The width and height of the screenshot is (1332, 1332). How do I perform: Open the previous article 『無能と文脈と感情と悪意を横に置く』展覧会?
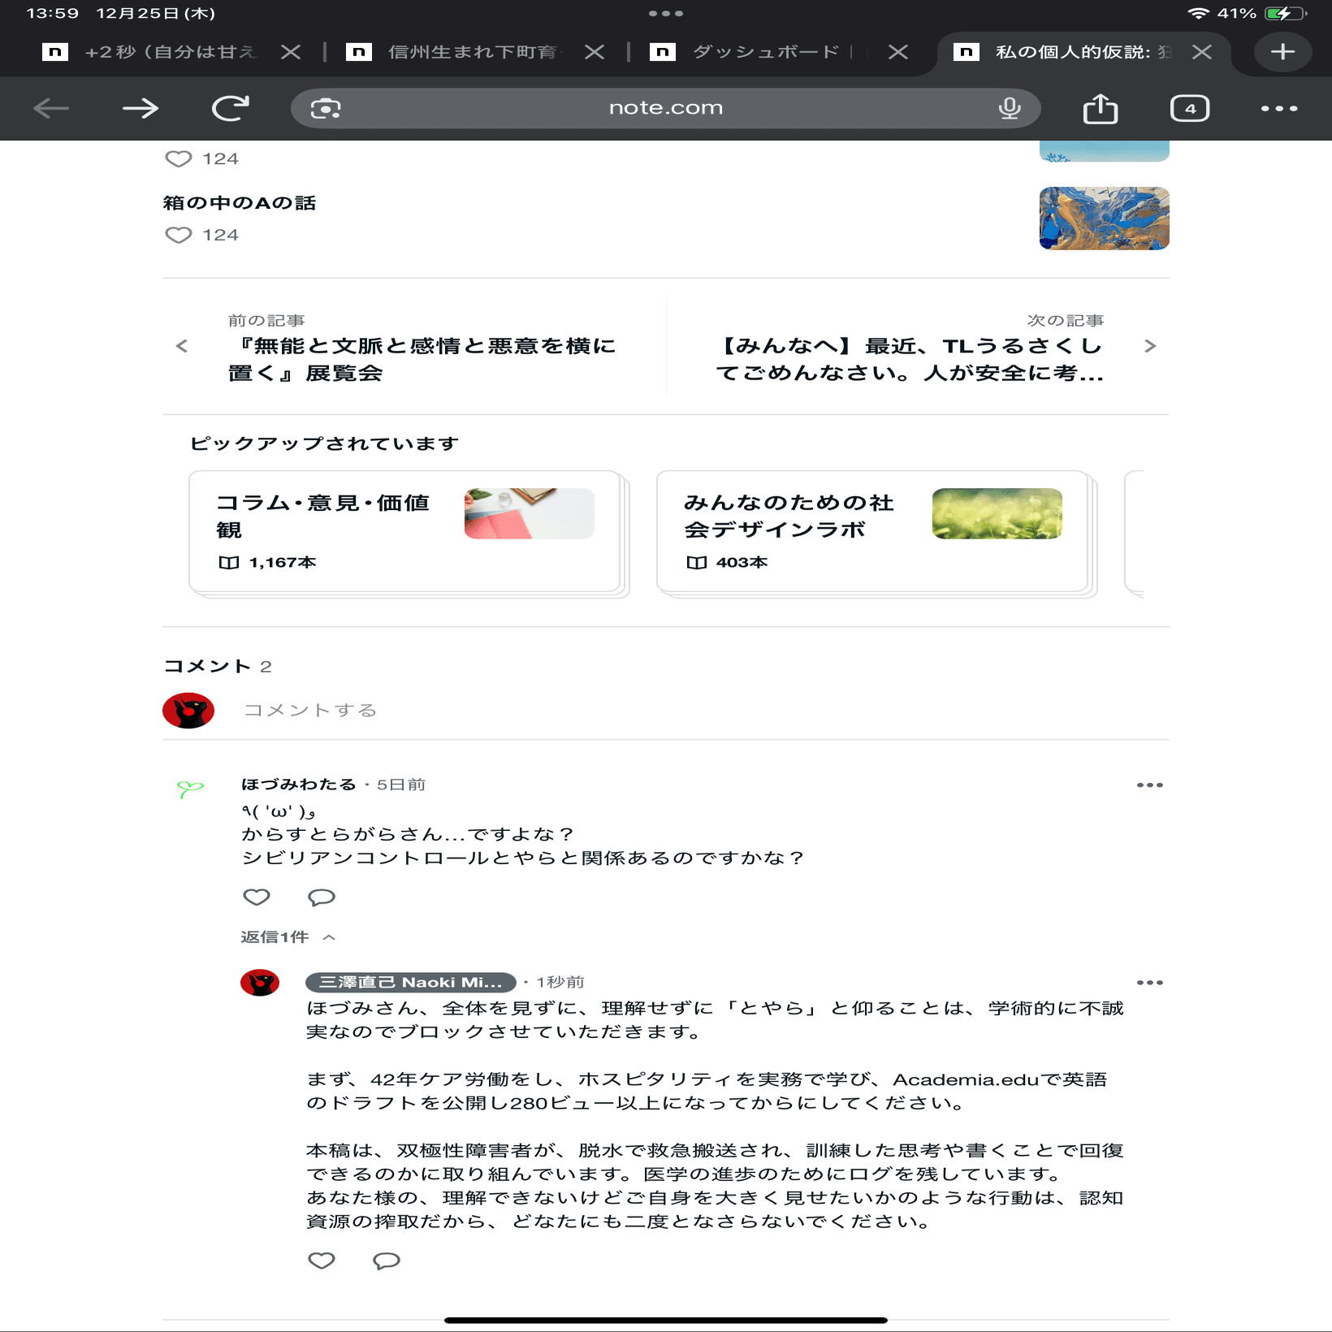[422, 360]
